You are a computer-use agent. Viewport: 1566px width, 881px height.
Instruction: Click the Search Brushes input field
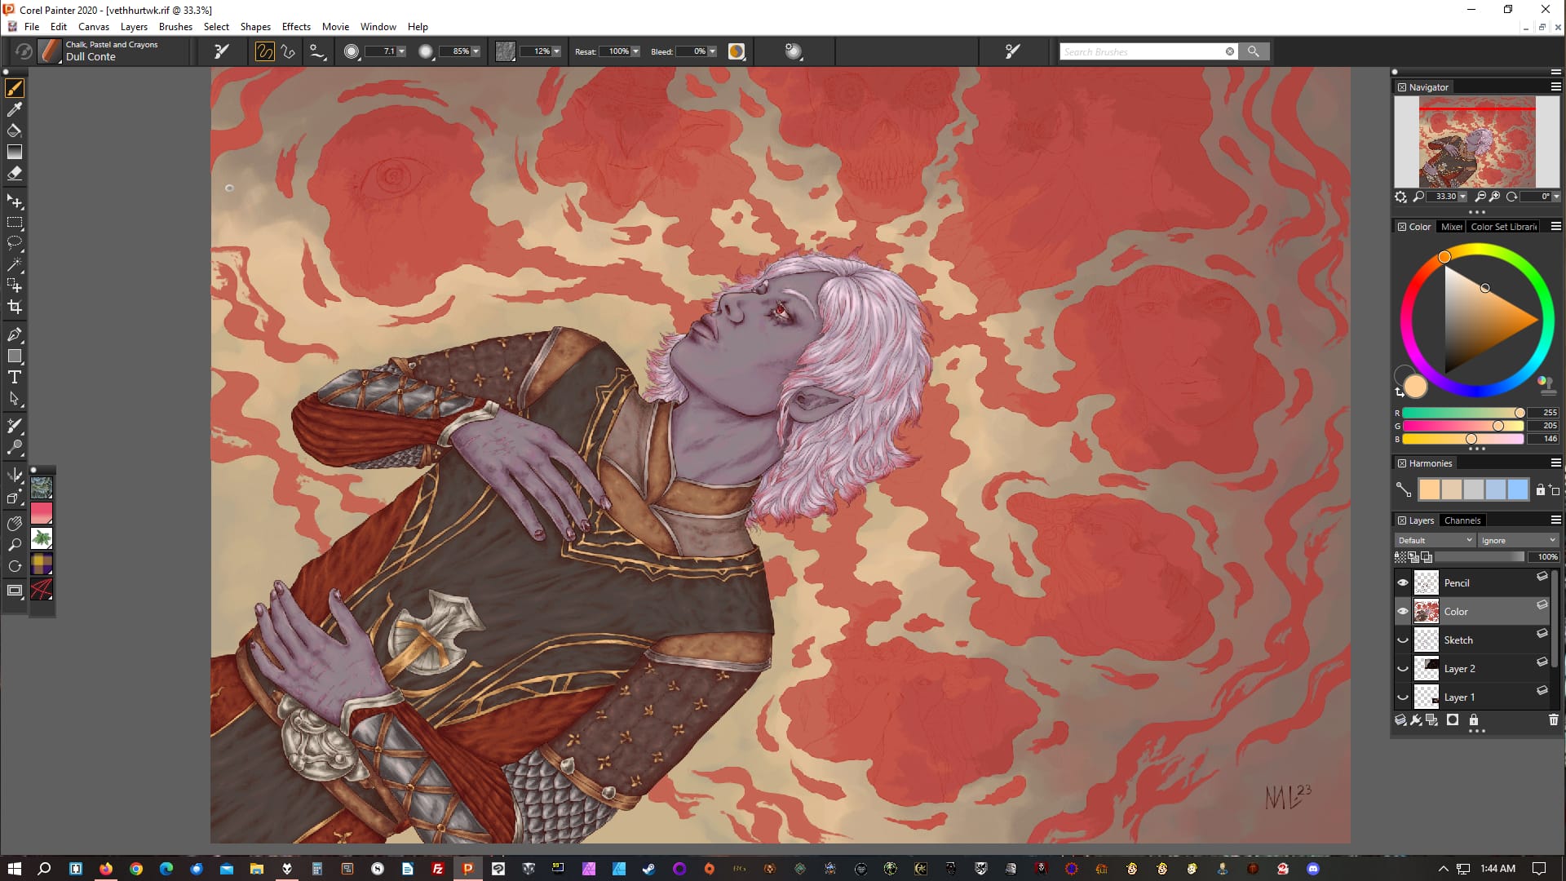(1140, 51)
